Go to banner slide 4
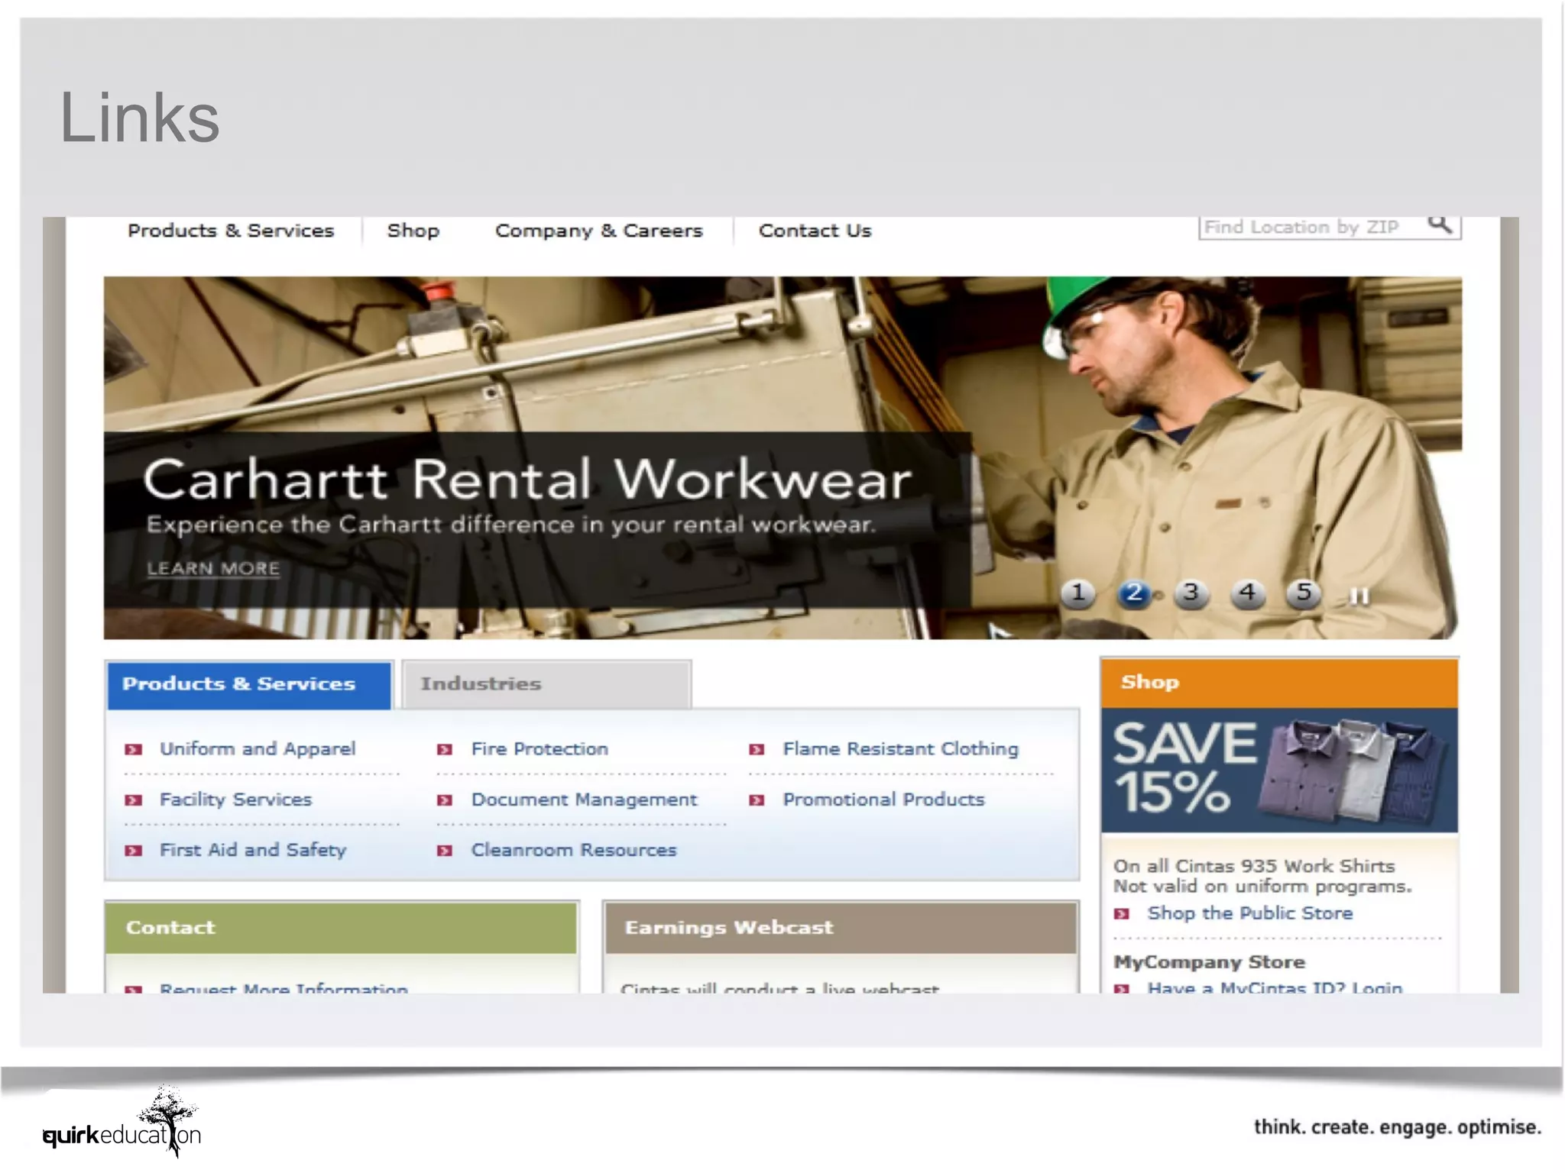This screenshot has height=1173, width=1565. [x=1247, y=593]
